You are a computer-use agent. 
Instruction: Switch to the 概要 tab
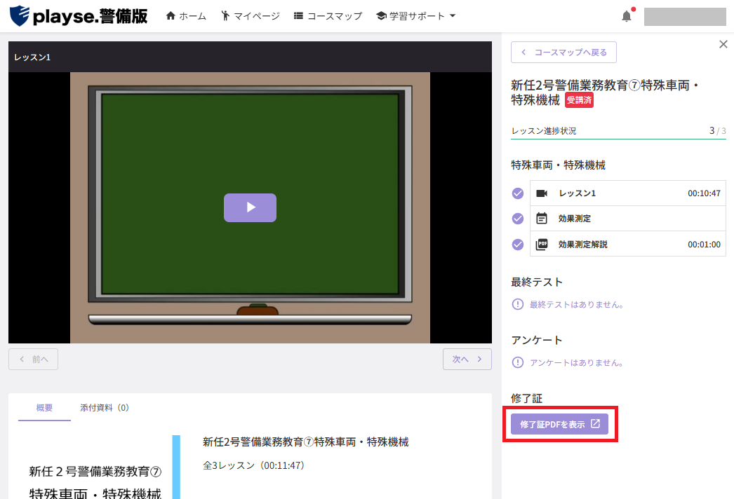pos(44,408)
